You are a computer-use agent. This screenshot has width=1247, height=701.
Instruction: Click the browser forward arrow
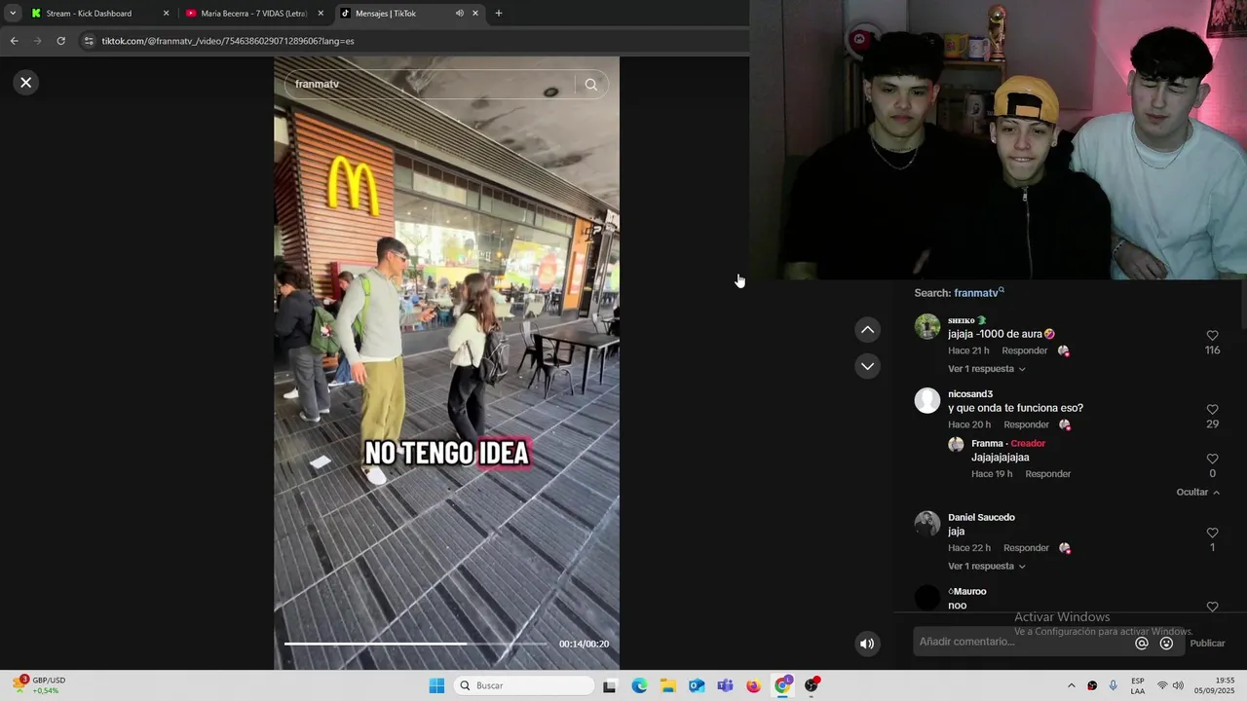pos(38,41)
